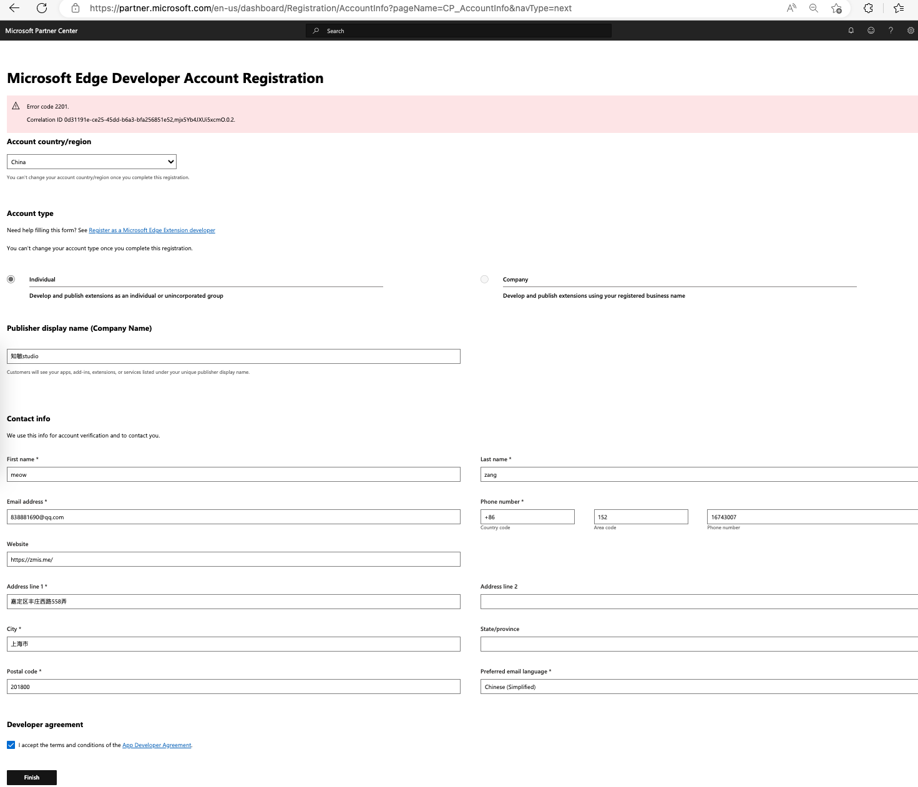Open the Partner Center settings gear
This screenshot has height=787, width=918.
tap(911, 30)
